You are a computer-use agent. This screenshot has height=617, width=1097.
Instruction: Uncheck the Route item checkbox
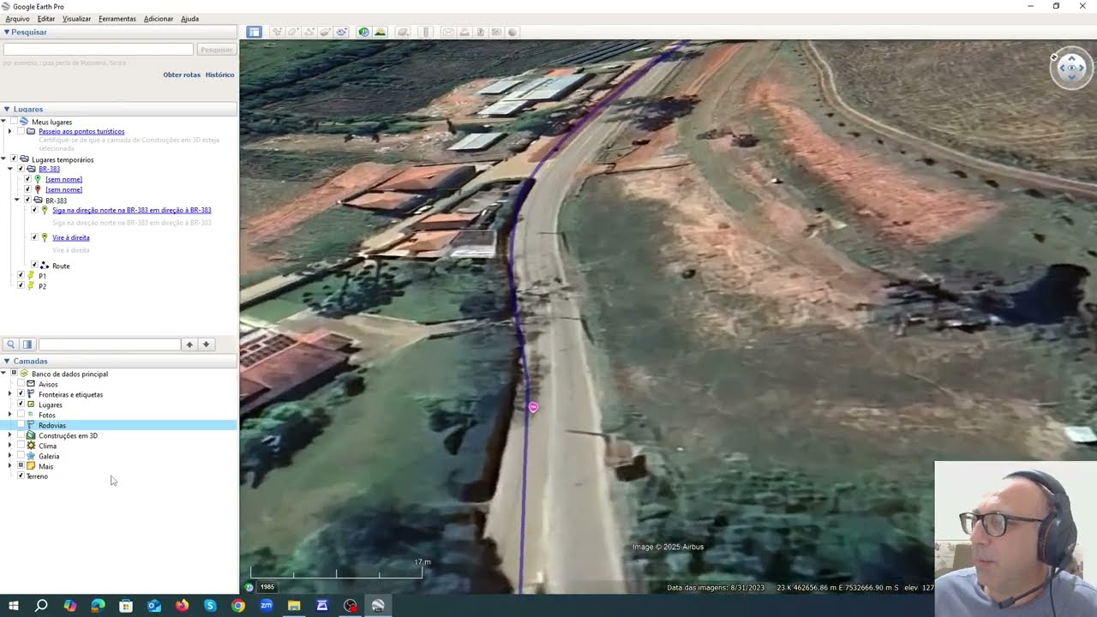pos(34,266)
